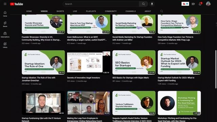The height and width of the screenshot is (122, 217).
Task: Open Library in the sidebar
Action: [5, 45]
